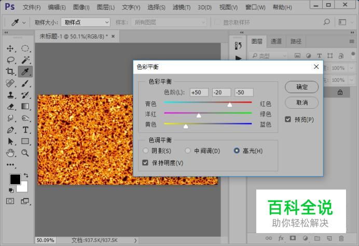This screenshot has height=246, width=359.
Task: Select the Crop tool
Action: coord(10,71)
